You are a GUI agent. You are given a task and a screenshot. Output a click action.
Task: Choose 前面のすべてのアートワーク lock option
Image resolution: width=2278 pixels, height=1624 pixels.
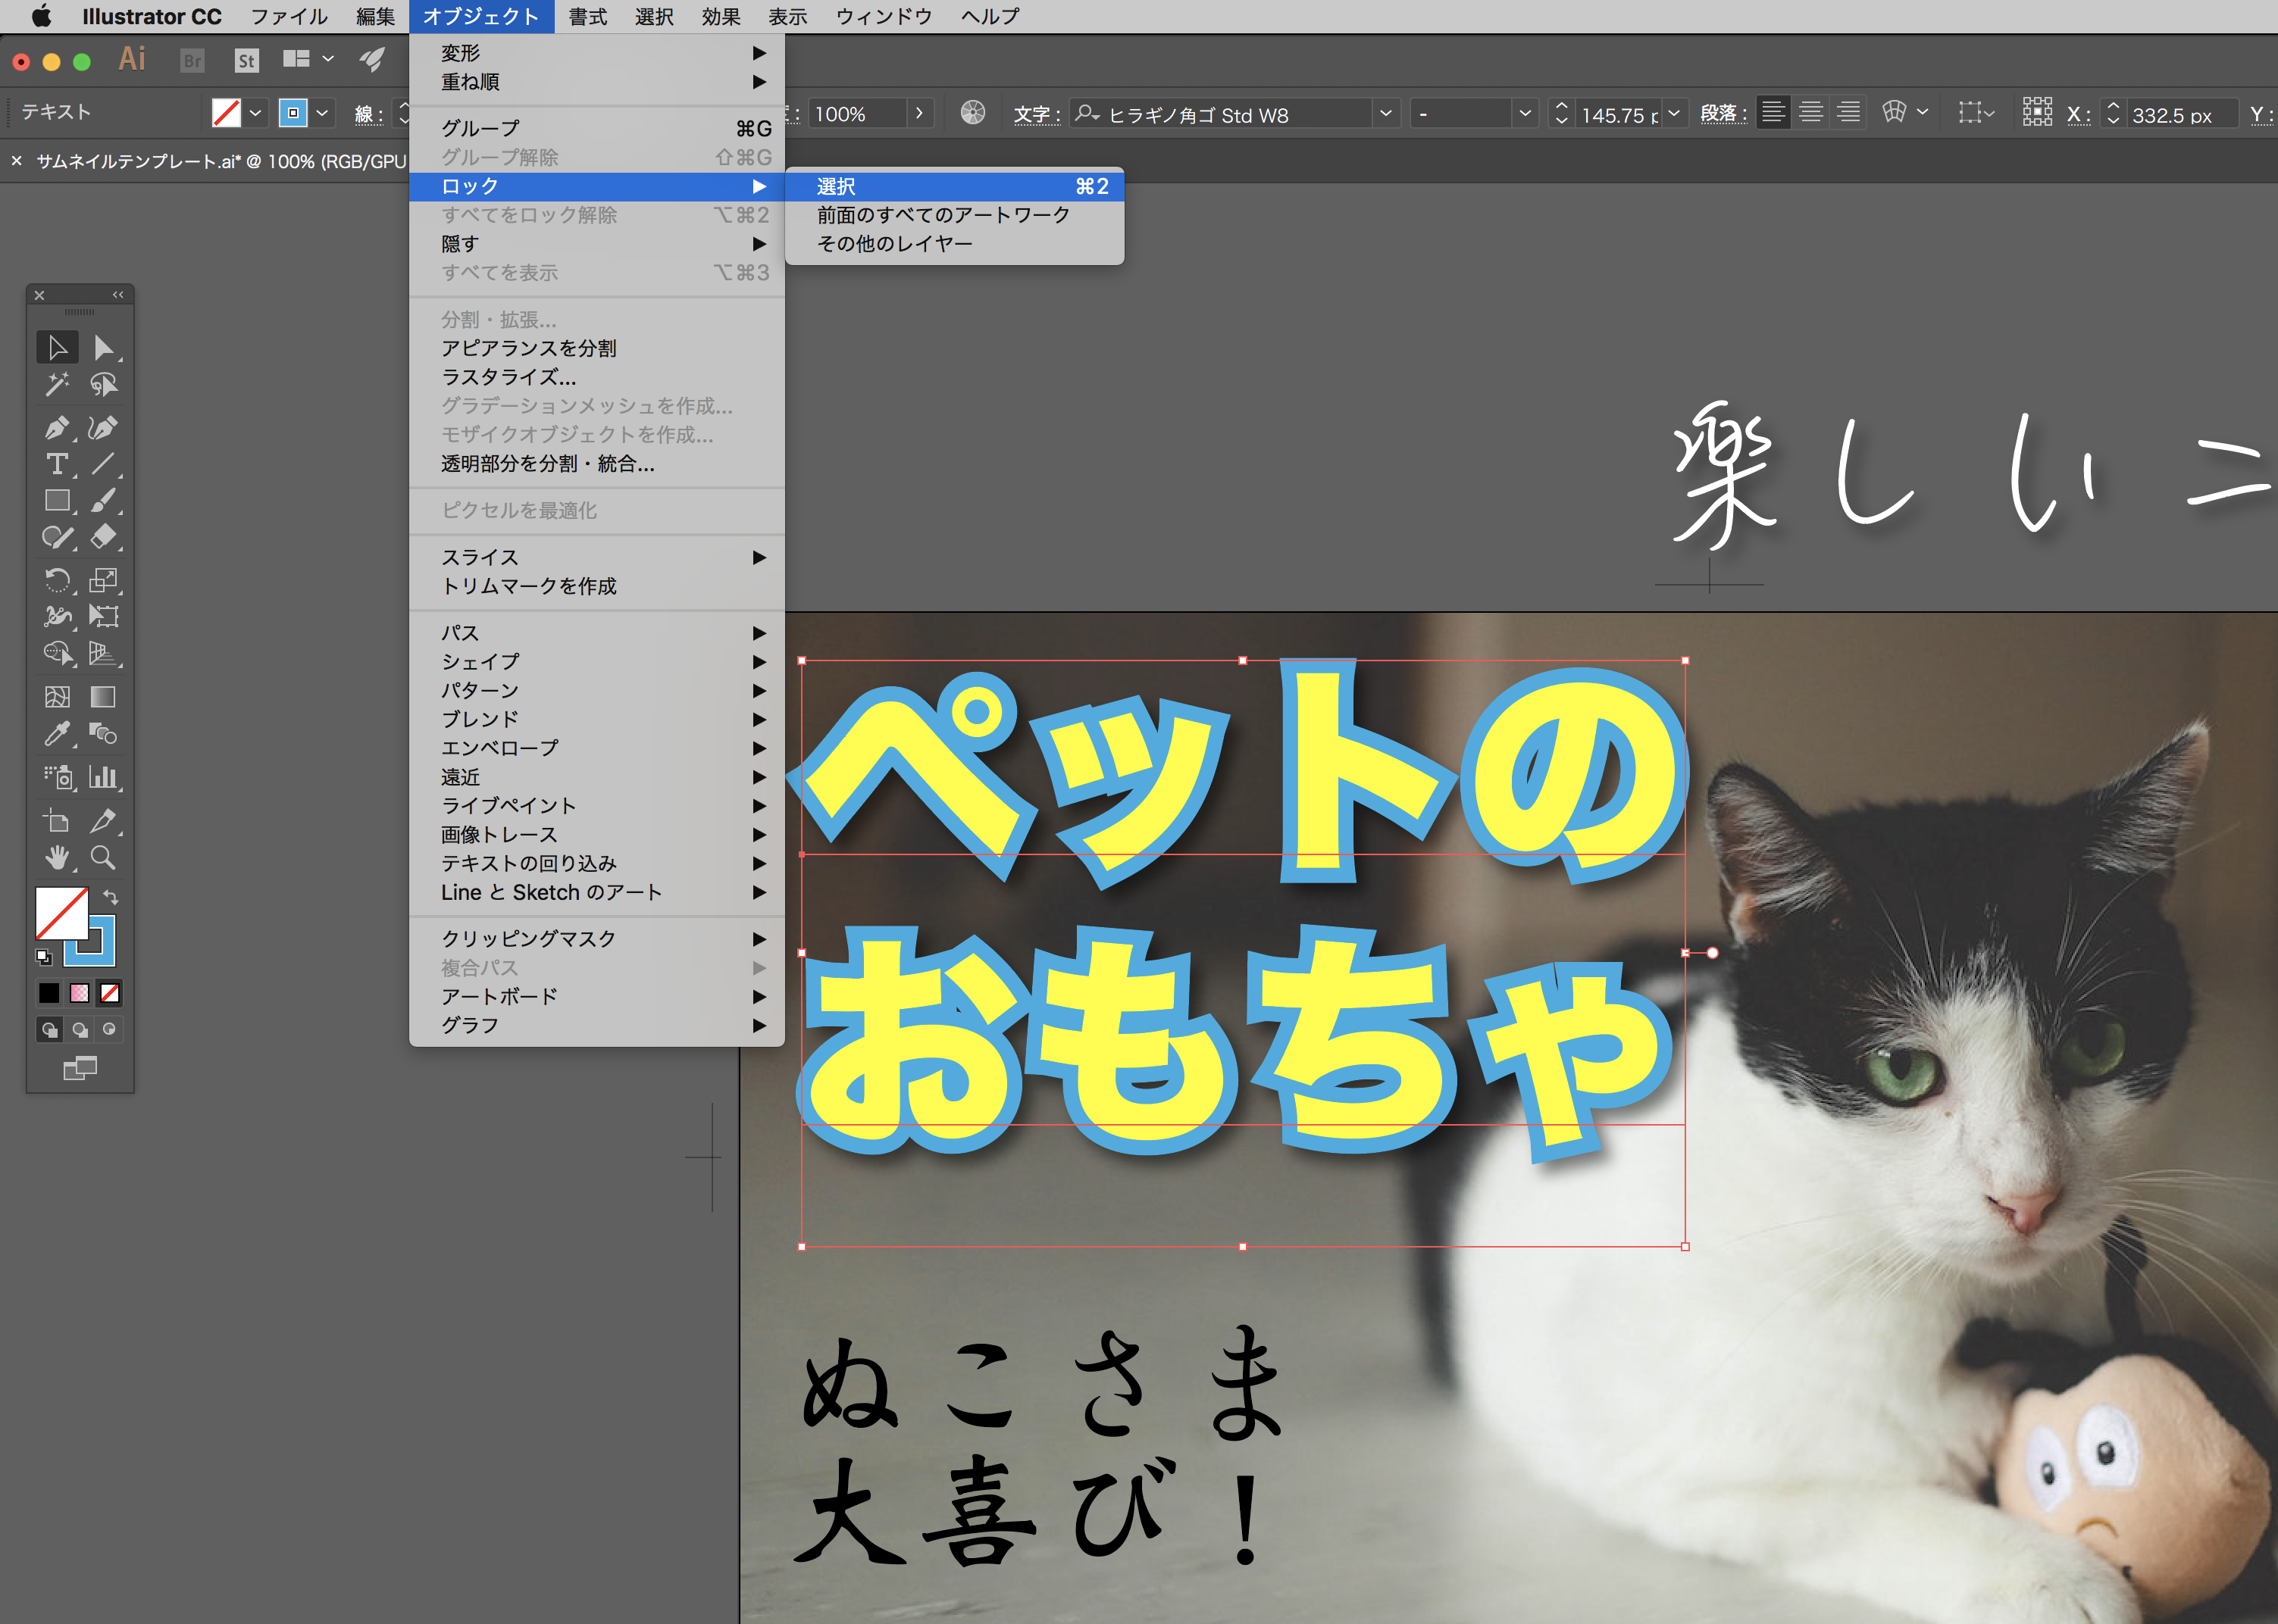pyautogui.click(x=956, y=215)
